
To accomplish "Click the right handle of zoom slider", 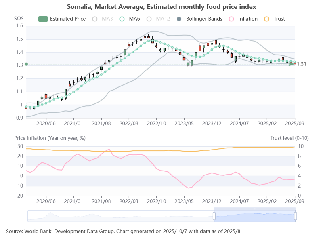I will (296, 216).
